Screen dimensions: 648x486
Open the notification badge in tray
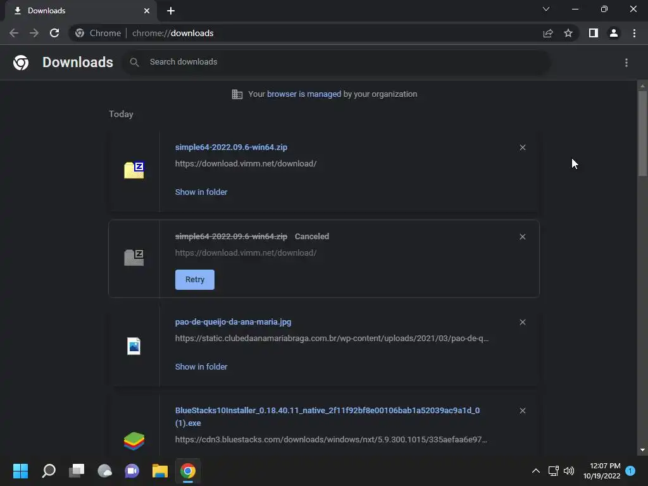tap(630, 471)
